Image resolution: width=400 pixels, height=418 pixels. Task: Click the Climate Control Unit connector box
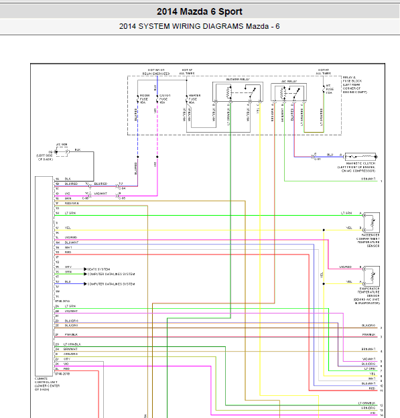coord(44,276)
